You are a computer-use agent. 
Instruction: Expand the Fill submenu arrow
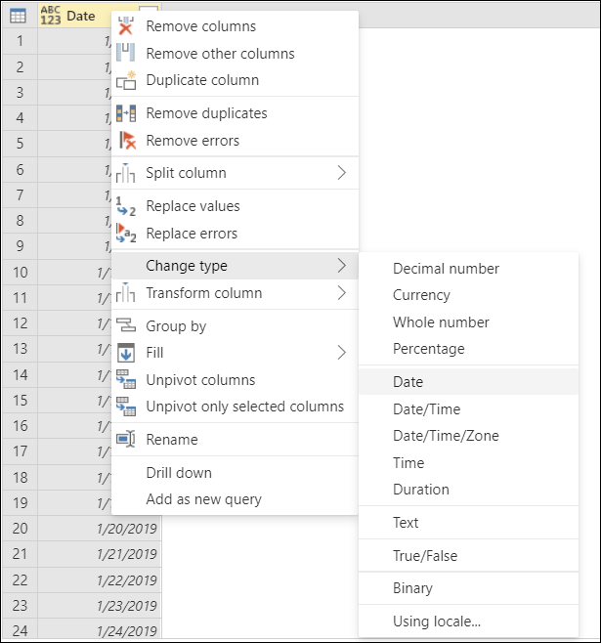342,352
